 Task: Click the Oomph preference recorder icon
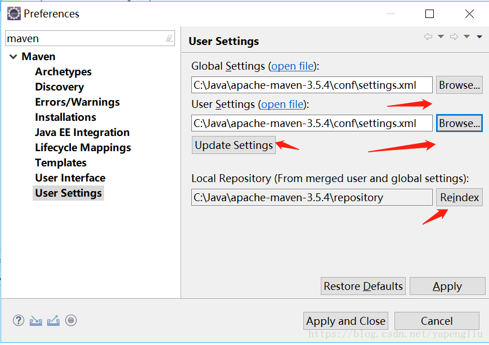coord(71,320)
